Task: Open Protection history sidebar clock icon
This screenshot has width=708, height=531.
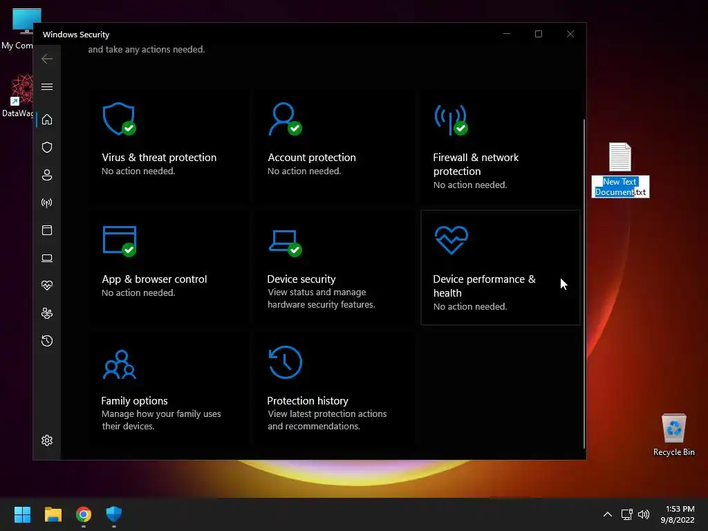Action: pyautogui.click(x=47, y=340)
